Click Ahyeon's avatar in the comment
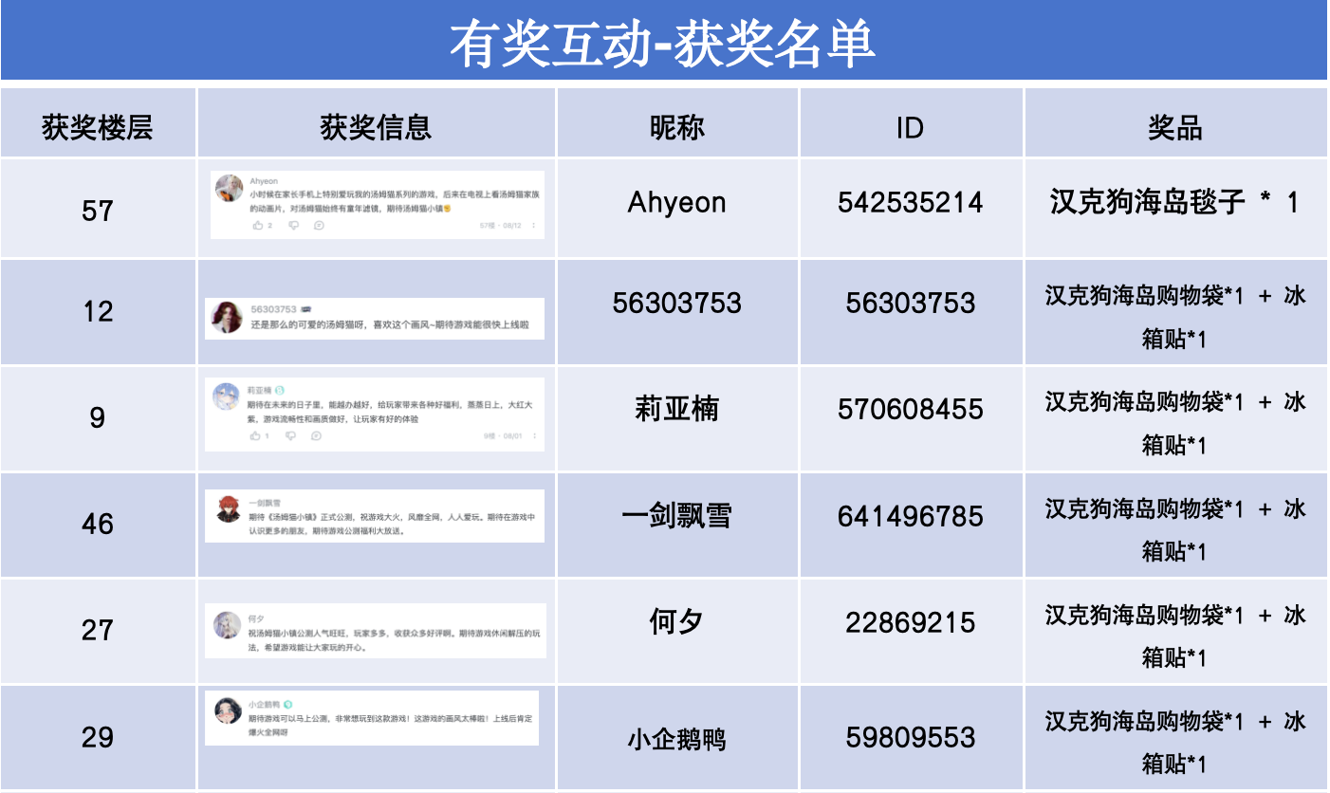Screen dimensions: 1330x793 229,189
